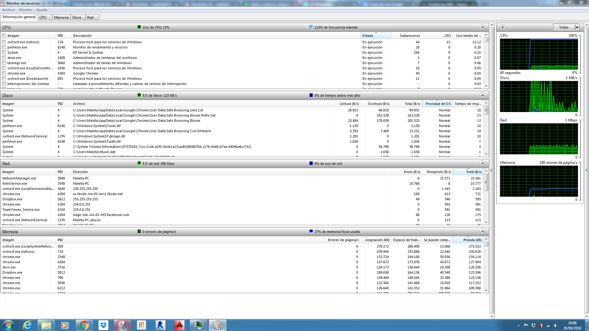
Task: Click the Dropbox taskbar icon
Action: pos(103,325)
